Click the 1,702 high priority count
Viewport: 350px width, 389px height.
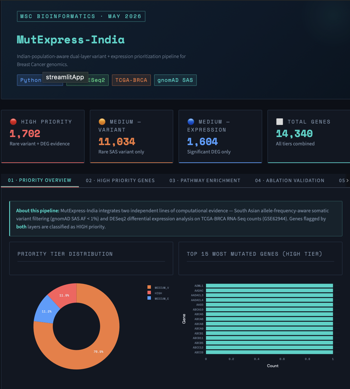click(x=25, y=134)
